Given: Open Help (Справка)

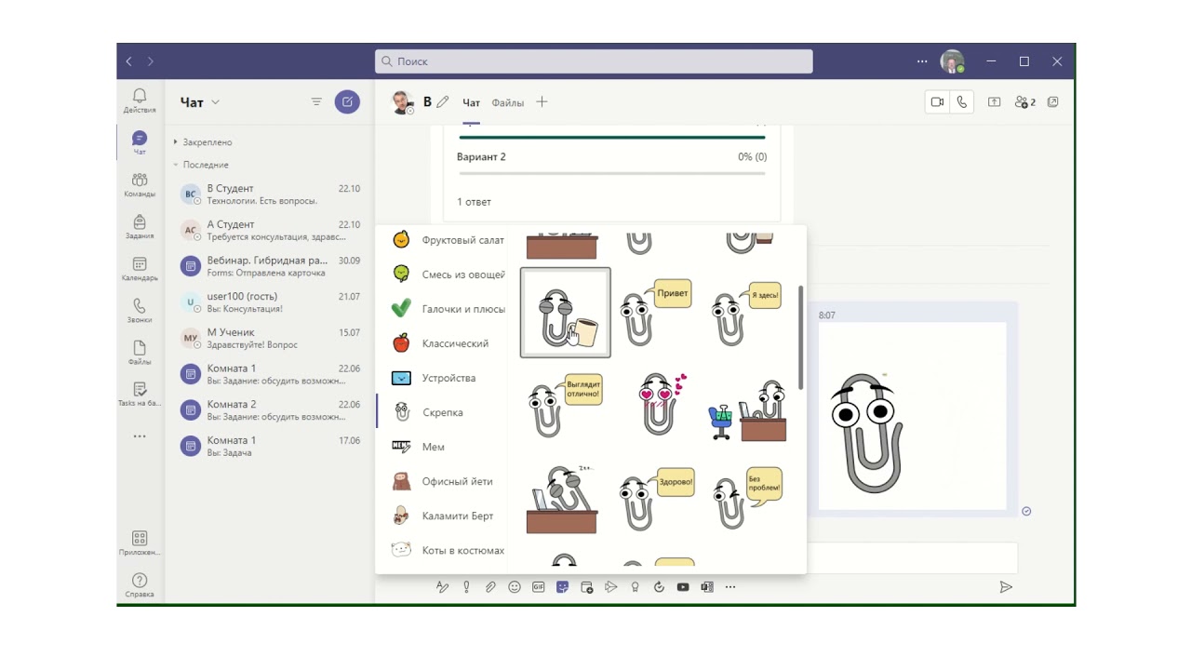Looking at the screenshot, I should (x=140, y=584).
